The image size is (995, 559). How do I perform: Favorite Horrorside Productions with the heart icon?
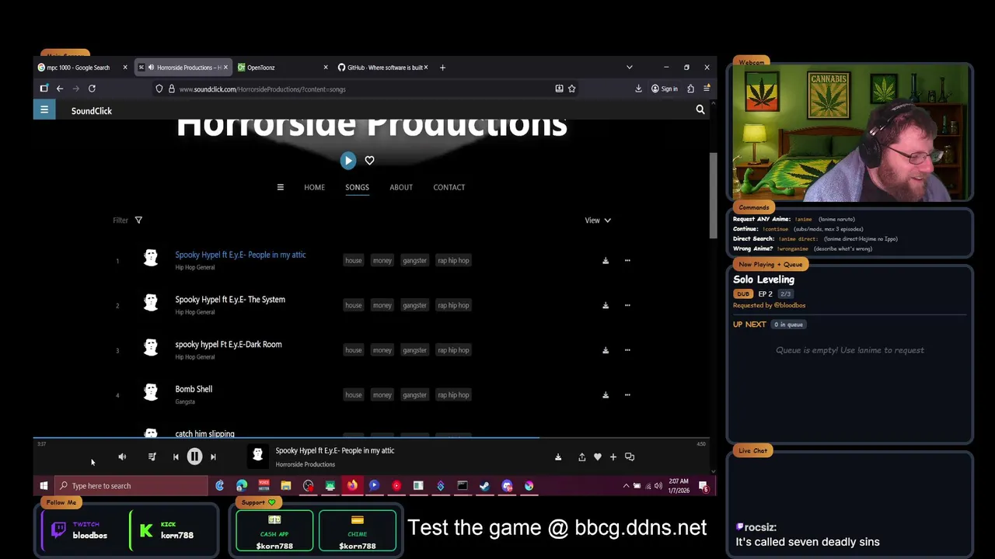pos(369,161)
